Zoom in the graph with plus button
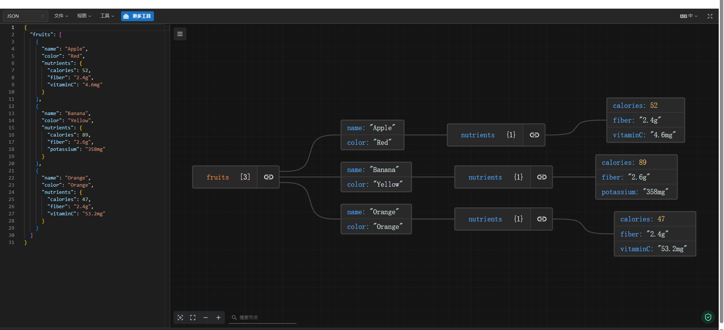This screenshot has height=330, width=724. pyautogui.click(x=218, y=318)
